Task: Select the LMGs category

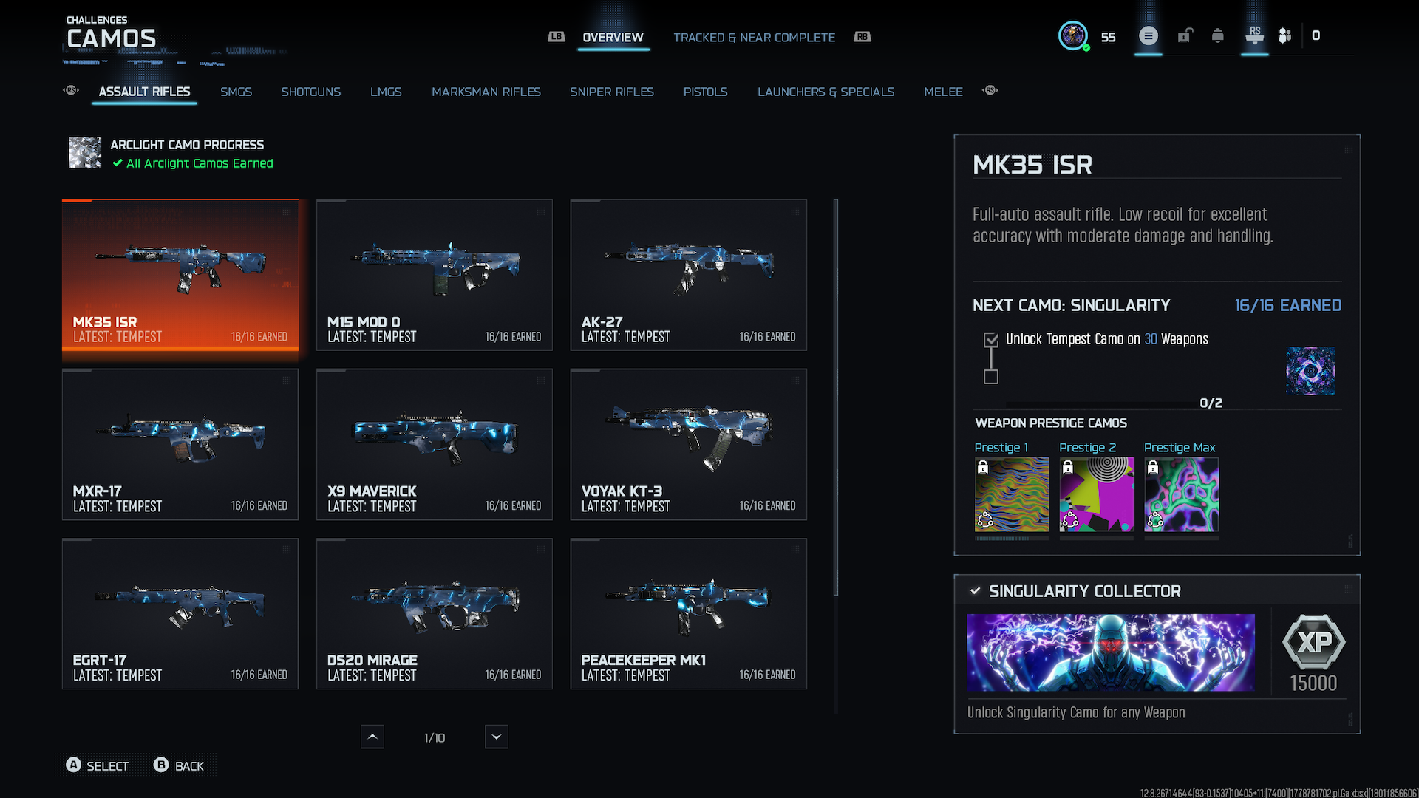Action: [x=386, y=92]
